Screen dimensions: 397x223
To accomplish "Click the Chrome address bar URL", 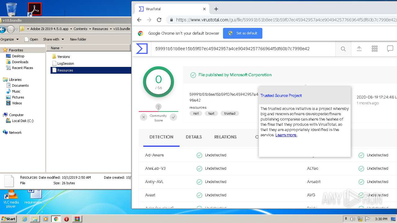I will [x=286, y=20].
